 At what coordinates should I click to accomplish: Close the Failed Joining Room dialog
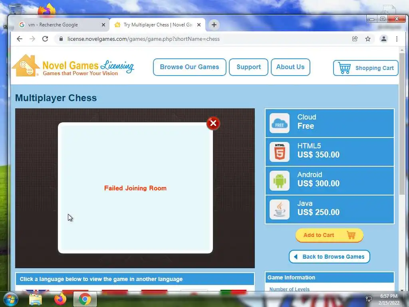point(213,123)
